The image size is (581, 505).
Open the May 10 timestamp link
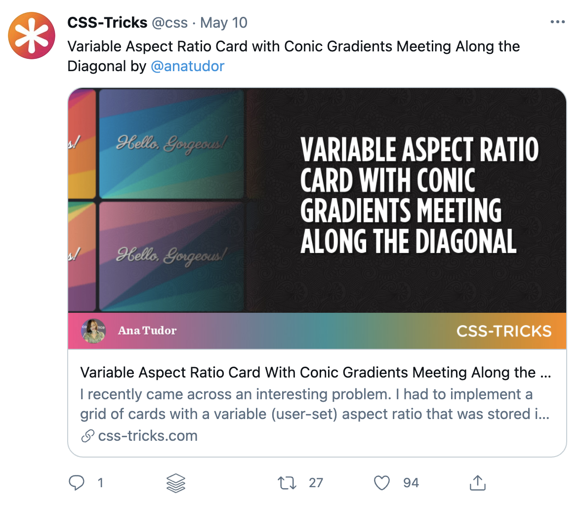[x=224, y=23]
